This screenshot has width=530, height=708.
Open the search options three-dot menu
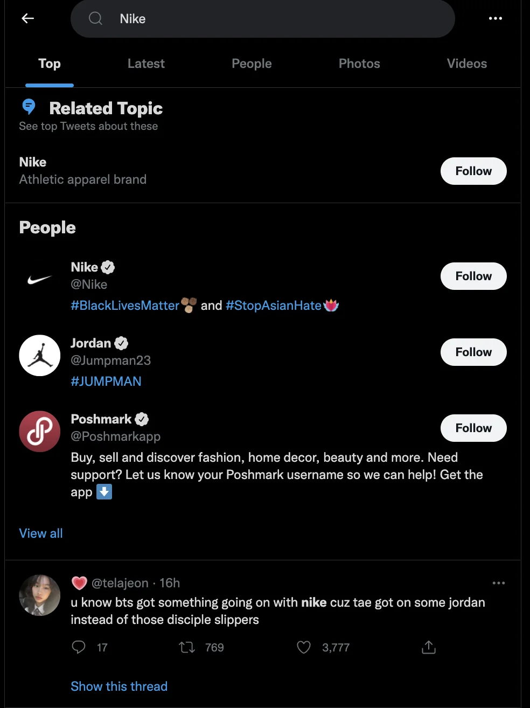(495, 18)
